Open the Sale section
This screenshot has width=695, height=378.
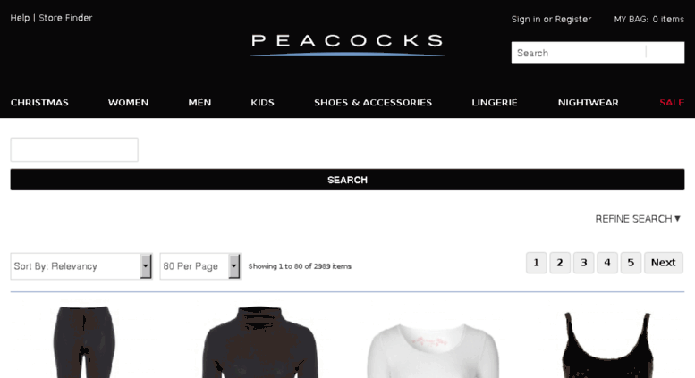pyautogui.click(x=672, y=102)
